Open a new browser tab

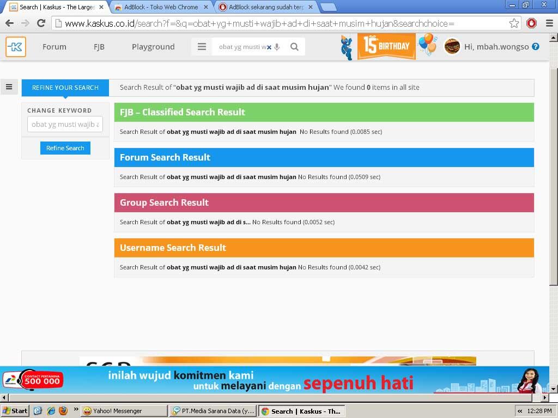point(328,7)
